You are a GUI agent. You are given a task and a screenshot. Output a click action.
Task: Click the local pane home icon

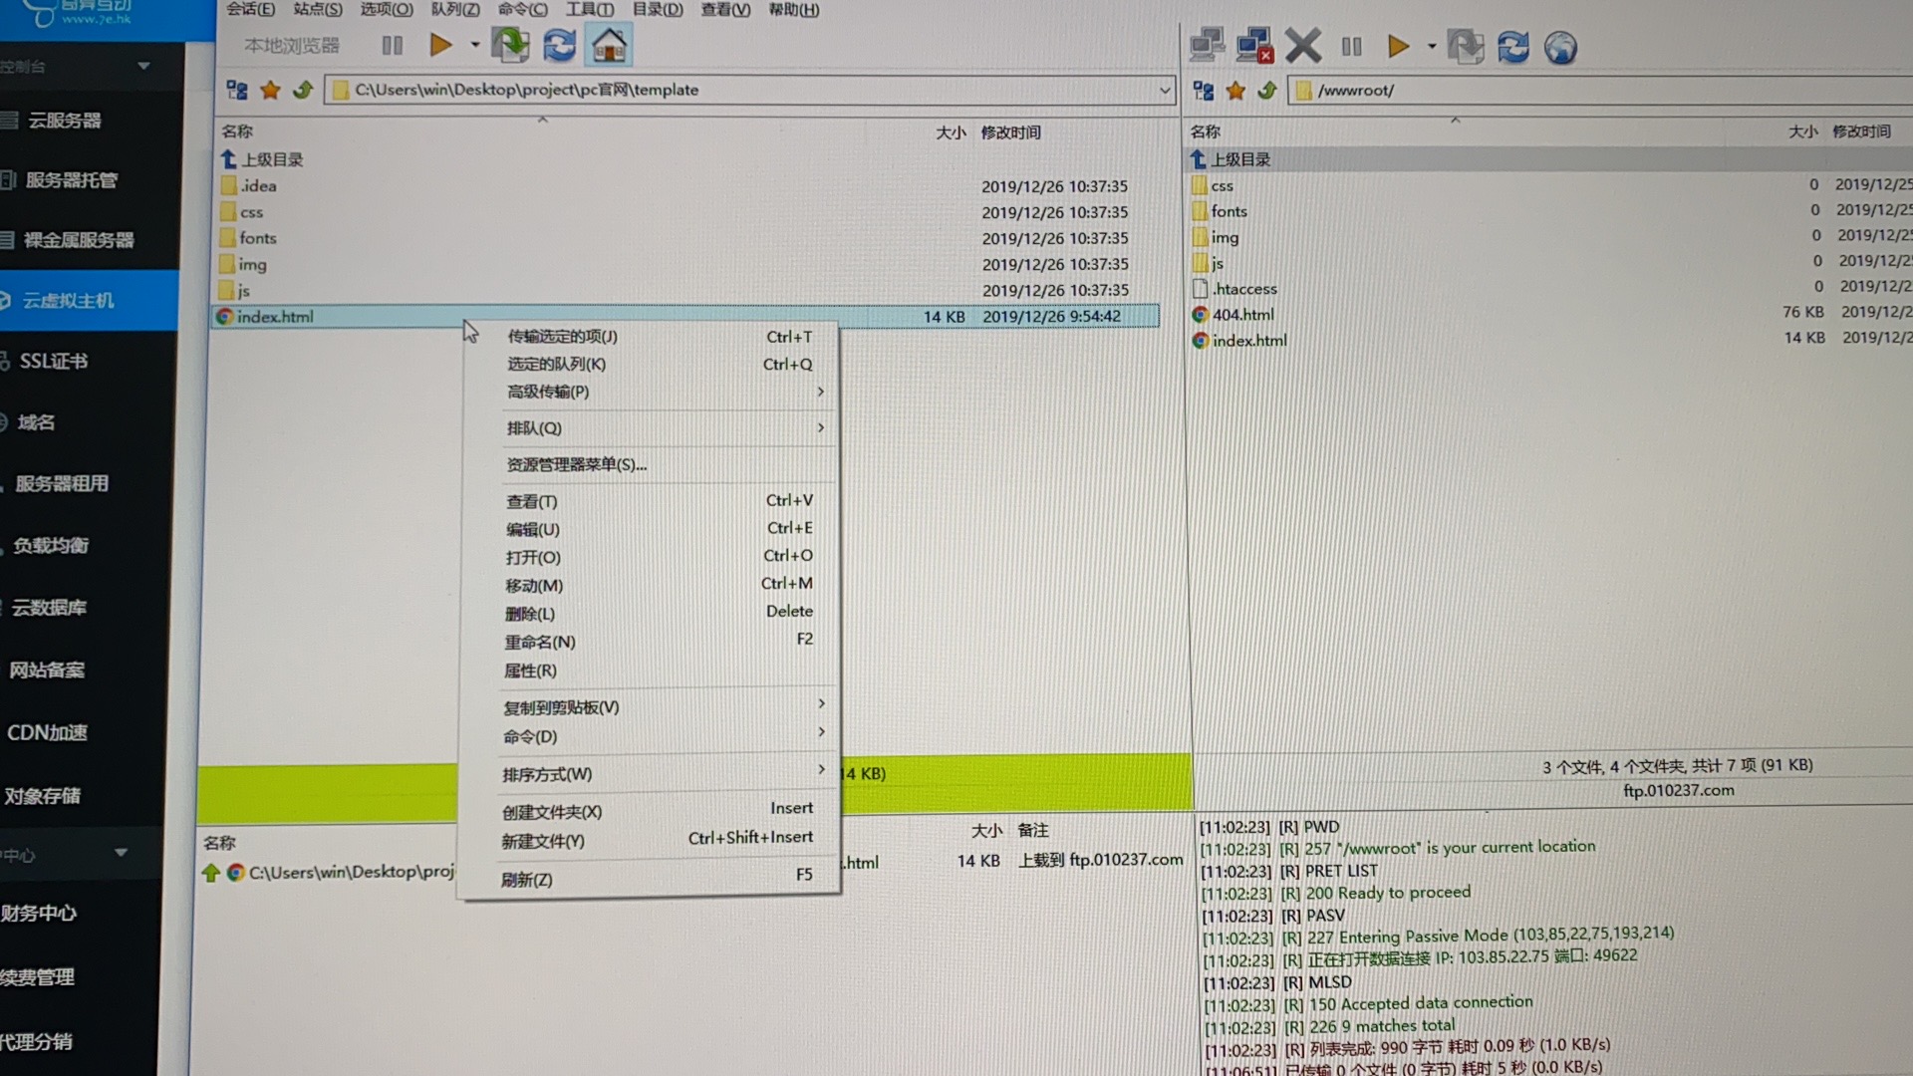click(x=609, y=46)
